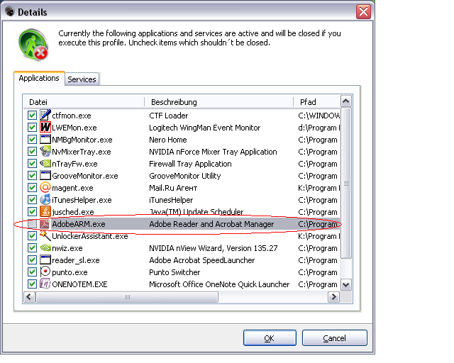Select the Applications tab
Screen dimensions: 454x363
pos(39,78)
